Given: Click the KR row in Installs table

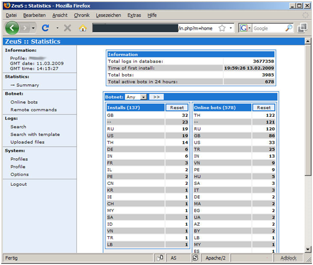Looking at the screenshot, I should click(147, 190).
